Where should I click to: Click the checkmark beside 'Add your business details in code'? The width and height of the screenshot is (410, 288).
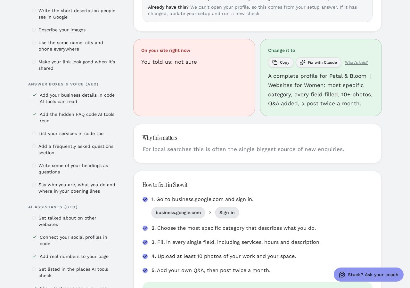point(34,95)
